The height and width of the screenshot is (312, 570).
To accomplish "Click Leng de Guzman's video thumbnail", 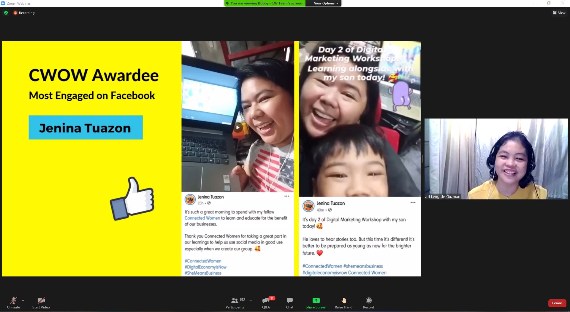I will 496,159.
